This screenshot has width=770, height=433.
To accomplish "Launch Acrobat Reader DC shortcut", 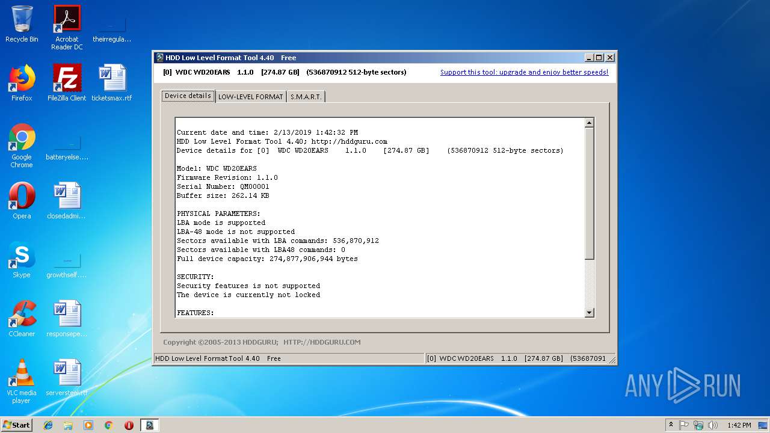I will pos(67,28).
